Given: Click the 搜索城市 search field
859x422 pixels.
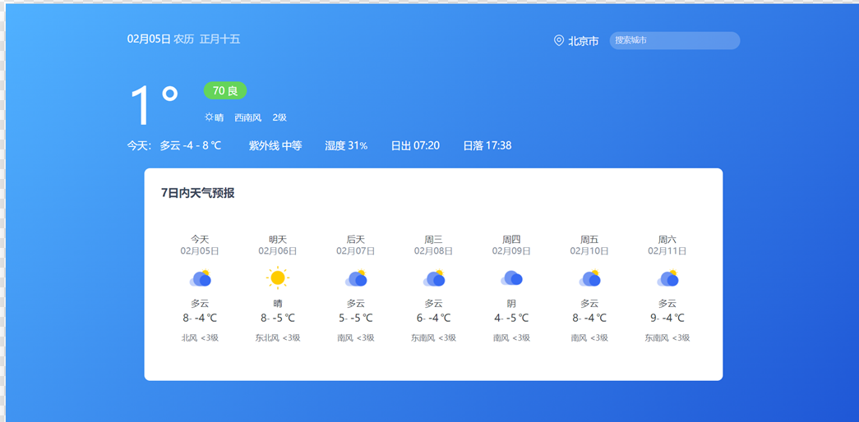Looking at the screenshot, I should coord(674,40).
